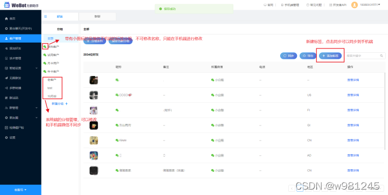
Task: Open 查看详情 for the Kevin row
Action: click(353, 140)
